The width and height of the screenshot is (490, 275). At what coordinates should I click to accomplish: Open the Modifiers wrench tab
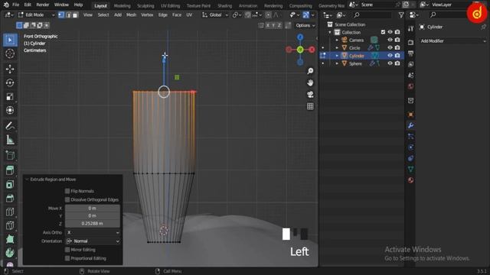410,125
